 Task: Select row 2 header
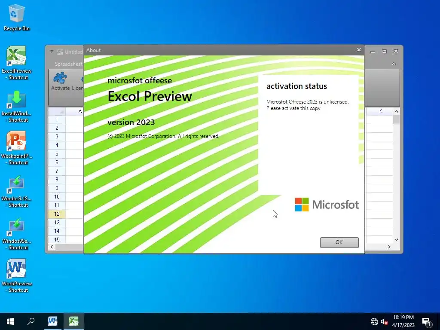point(57,128)
